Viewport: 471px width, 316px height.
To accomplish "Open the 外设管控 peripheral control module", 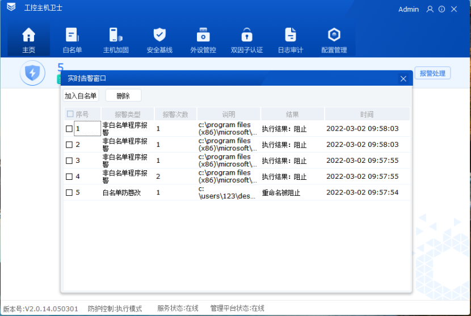I will (x=203, y=40).
